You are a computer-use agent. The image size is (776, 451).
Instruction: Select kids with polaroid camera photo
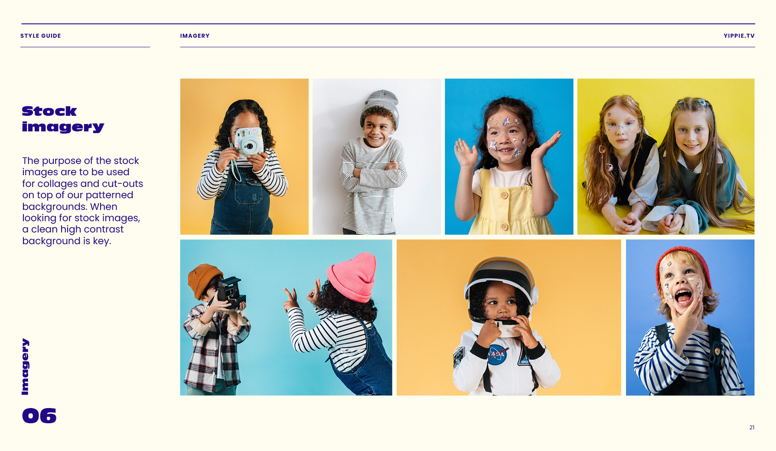click(286, 317)
